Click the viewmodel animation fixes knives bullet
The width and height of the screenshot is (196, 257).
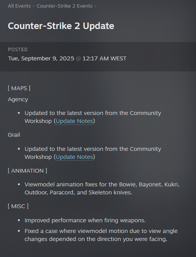pos(102,189)
